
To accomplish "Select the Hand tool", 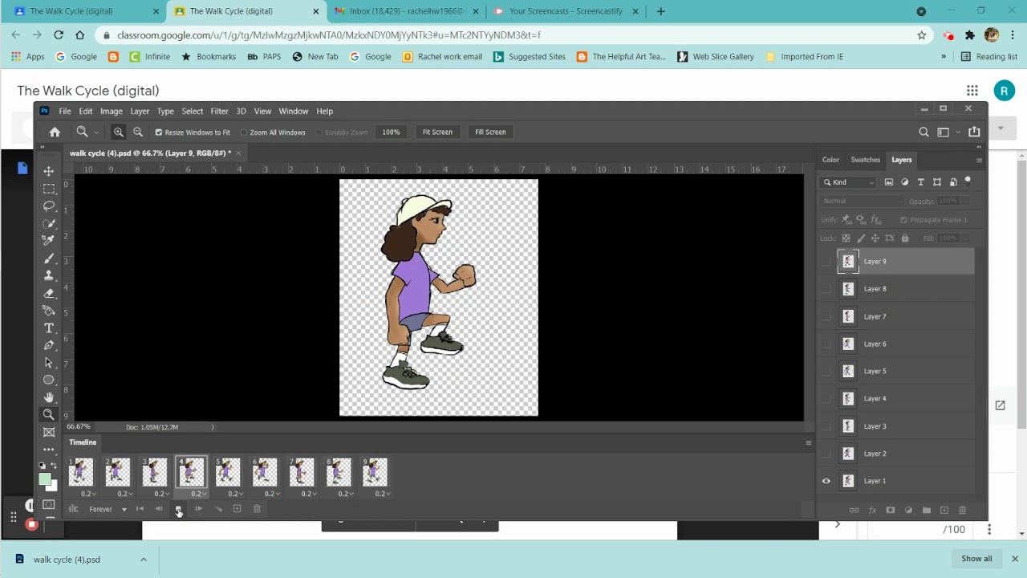I will click(49, 397).
